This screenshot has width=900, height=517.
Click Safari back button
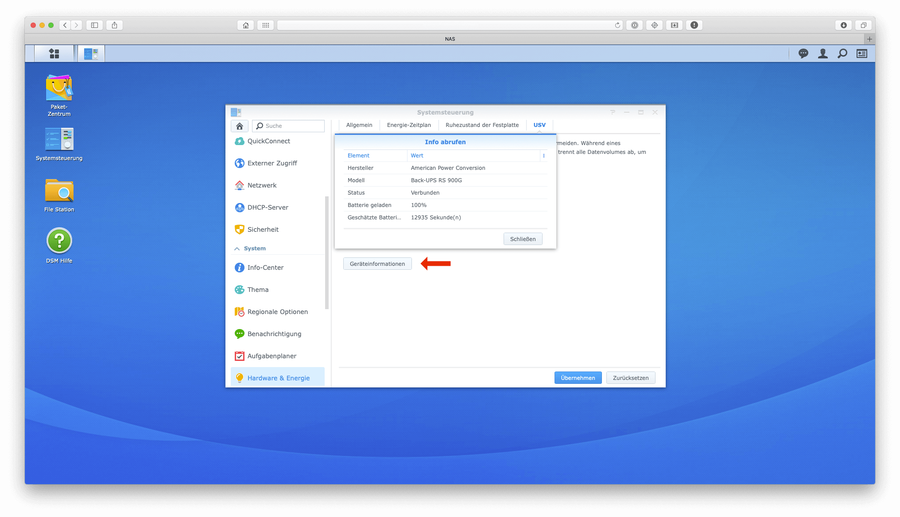coord(65,25)
